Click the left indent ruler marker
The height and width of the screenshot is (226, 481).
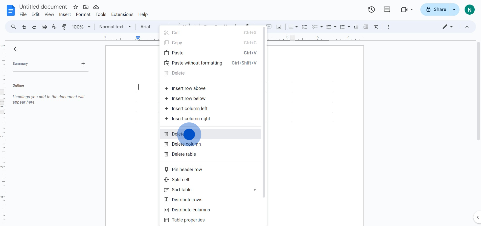138,38
